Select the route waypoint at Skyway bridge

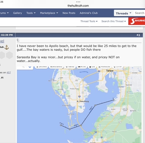tap(81, 125)
